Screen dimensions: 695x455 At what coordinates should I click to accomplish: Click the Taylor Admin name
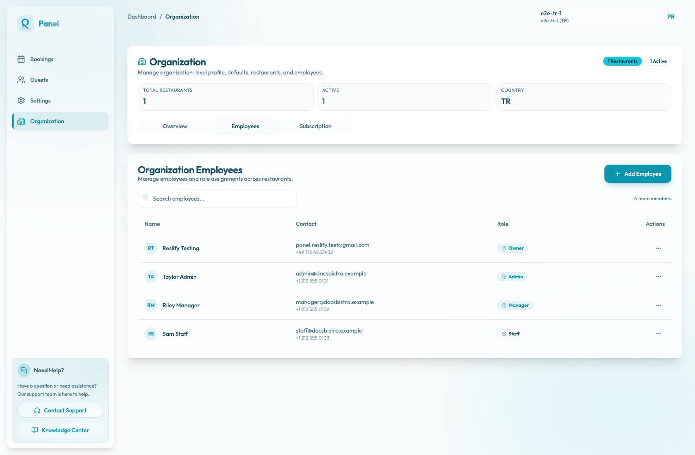pos(180,277)
